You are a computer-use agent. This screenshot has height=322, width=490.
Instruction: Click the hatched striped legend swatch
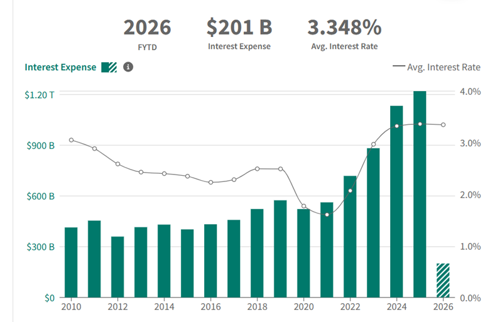[x=112, y=67]
